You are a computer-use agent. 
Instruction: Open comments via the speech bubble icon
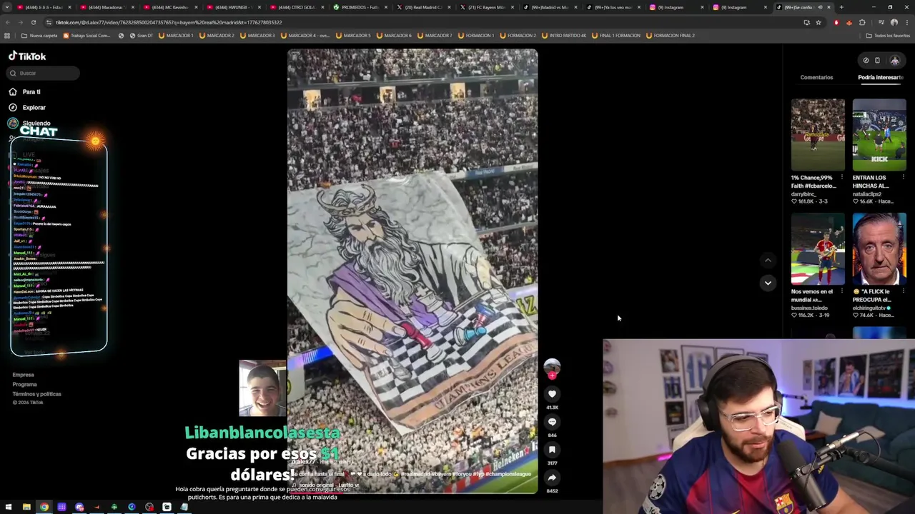[x=552, y=422]
